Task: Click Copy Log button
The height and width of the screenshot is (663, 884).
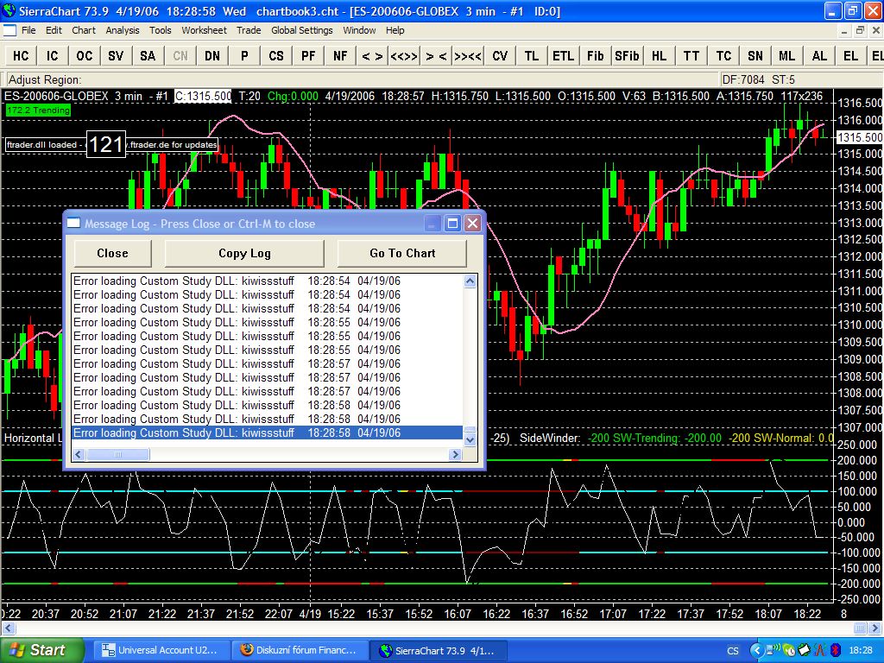Action: [244, 253]
